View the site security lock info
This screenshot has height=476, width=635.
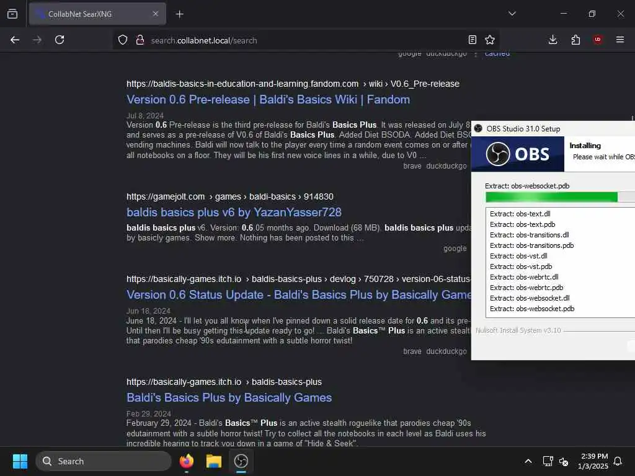point(140,40)
